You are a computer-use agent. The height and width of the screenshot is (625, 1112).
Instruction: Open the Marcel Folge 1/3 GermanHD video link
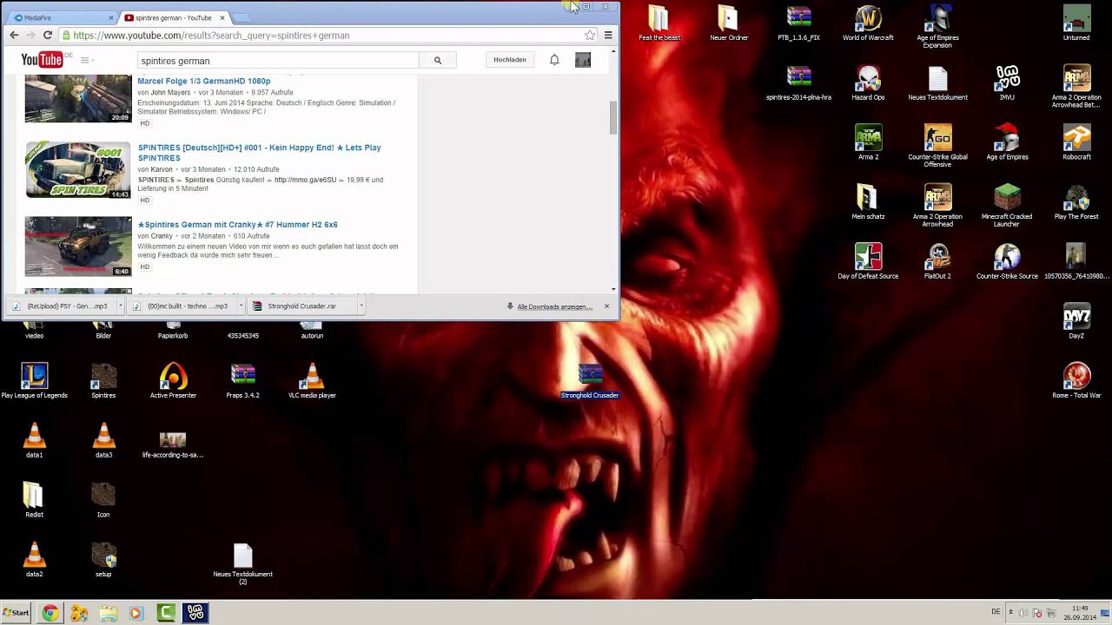pos(204,81)
